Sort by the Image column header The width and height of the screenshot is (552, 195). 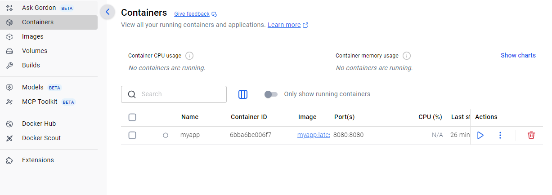point(307,117)
